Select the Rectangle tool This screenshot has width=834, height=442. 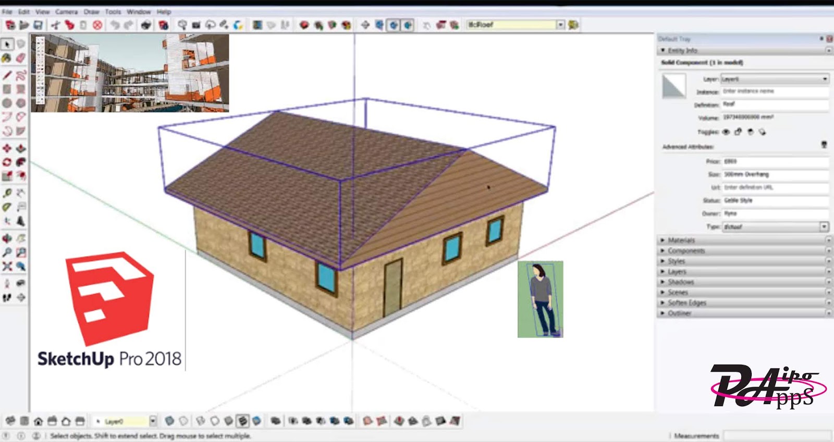pyautogui.click(x=7, y=90)
